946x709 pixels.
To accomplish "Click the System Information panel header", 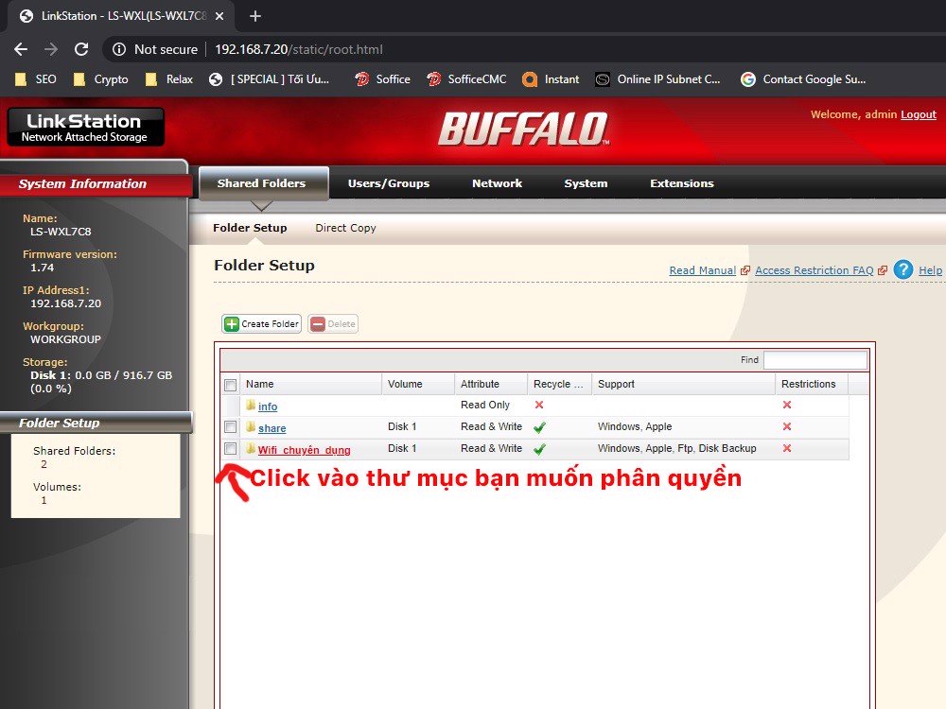I will point(96,184).
